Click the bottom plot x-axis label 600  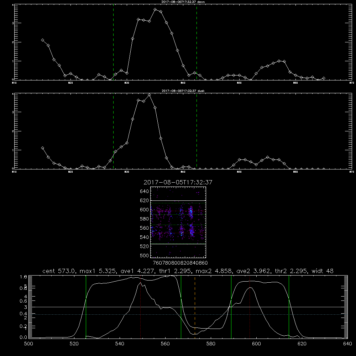coord(256,344)
